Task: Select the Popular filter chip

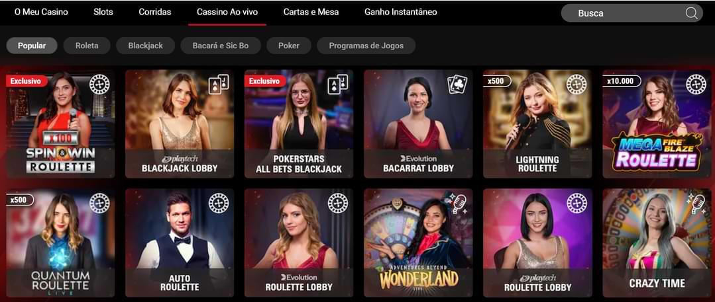Action: click(x=32, y=46)
